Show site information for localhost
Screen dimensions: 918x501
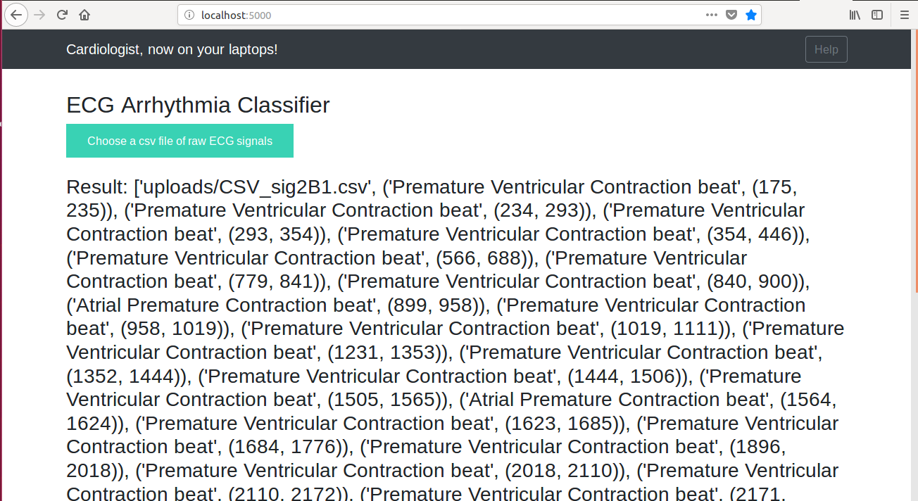tap(189, 15)
